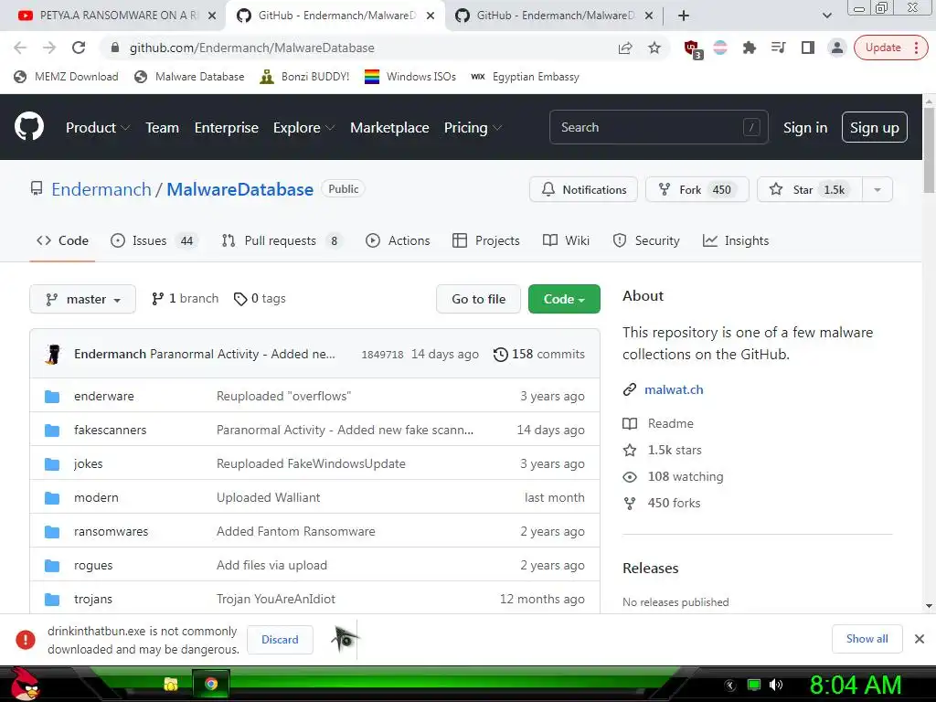Image resolution: width=936 pixels, height=702 pixels.
Task: Open media control playlist icon
Action: pos(778,48)
